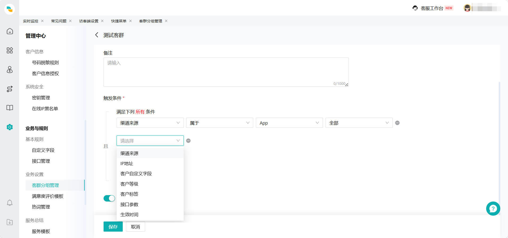
Task: Open the apps grid icon in sidebar
Action: point(10,50)
